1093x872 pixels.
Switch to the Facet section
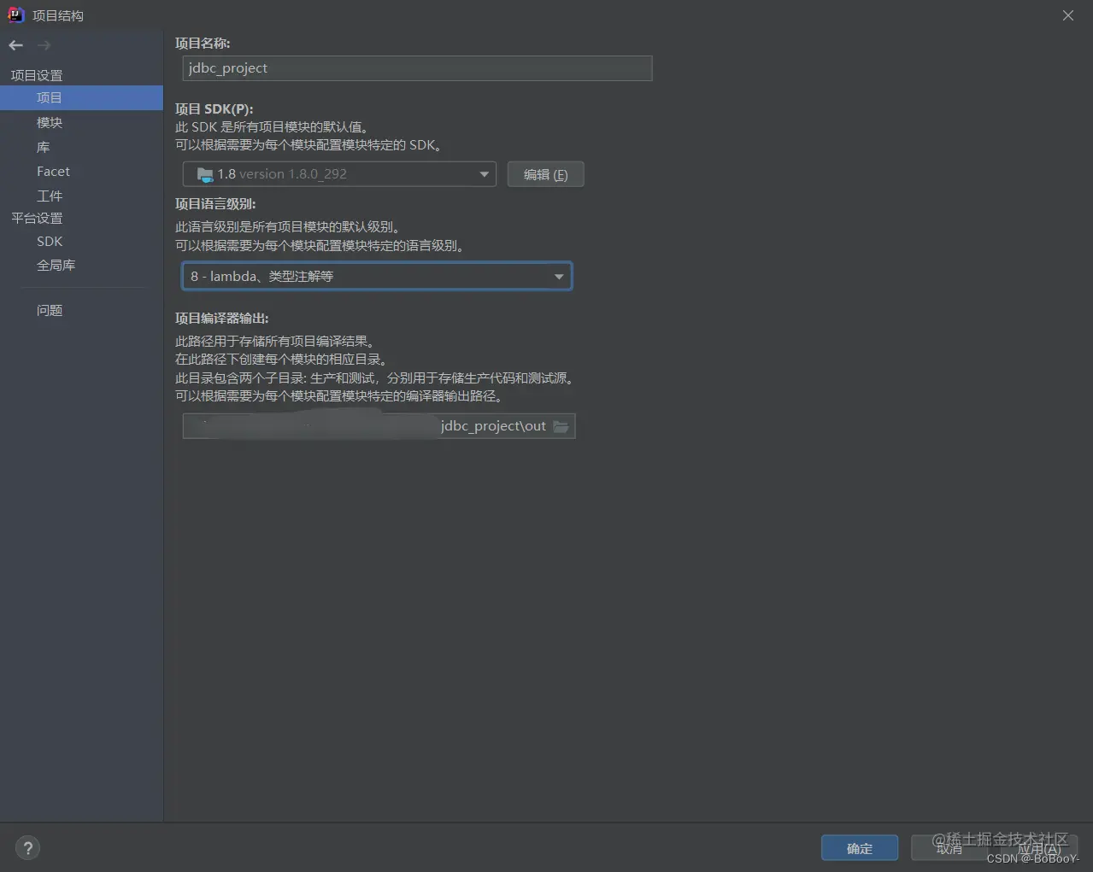point(53,171)
